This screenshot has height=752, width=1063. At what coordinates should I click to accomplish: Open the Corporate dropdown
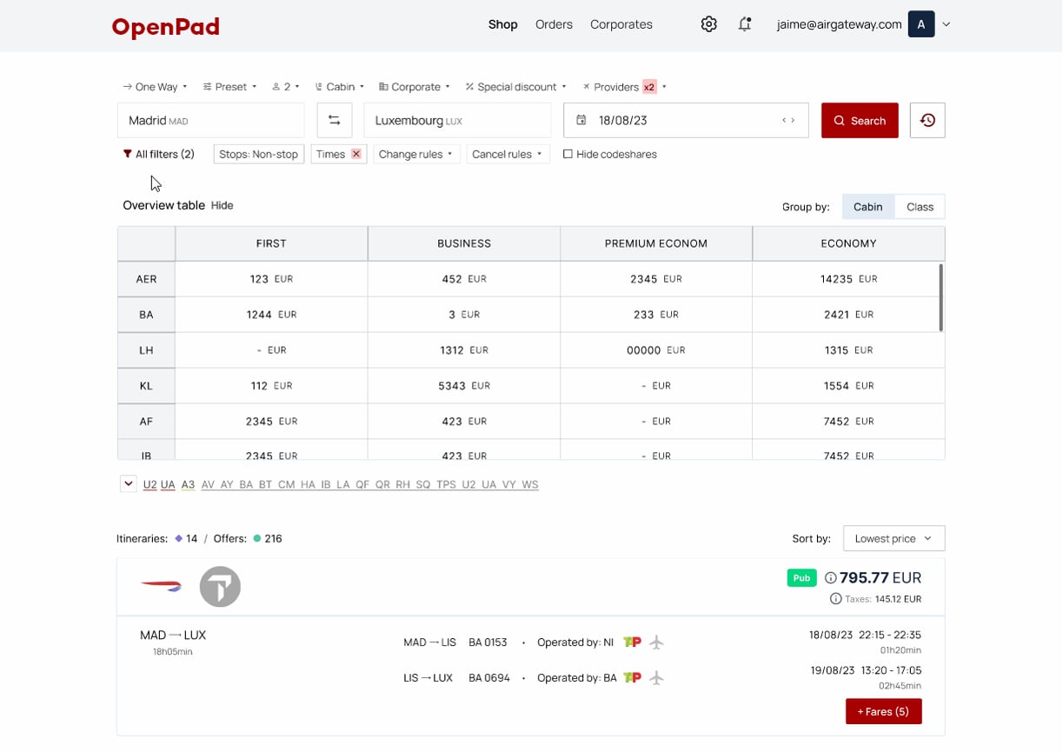415,87
